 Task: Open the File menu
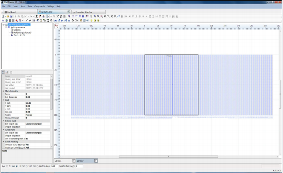(x=4, y=6)
